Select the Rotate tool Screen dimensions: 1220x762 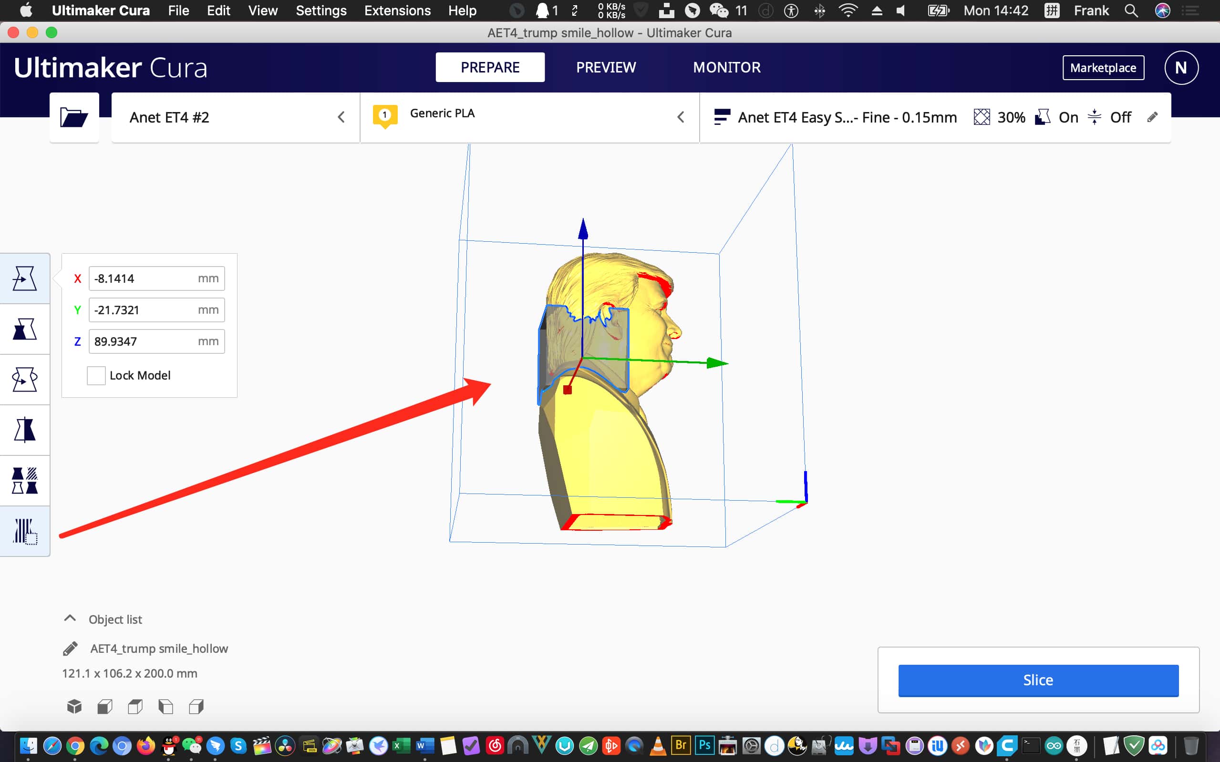(25, 380)
